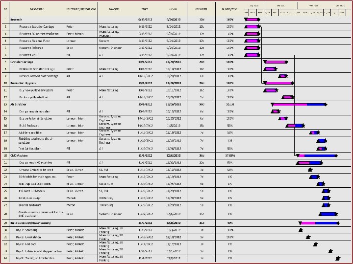Click the Day 1: Soldering milestone marker
This screenshot has width=353, height=264.
[301, 230]
